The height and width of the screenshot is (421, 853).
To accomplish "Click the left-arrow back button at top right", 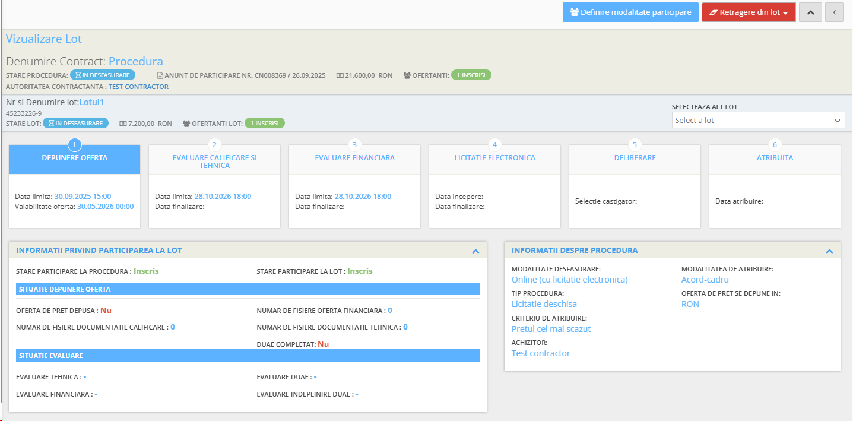I will pyautogui.click(x=834, y=12).
